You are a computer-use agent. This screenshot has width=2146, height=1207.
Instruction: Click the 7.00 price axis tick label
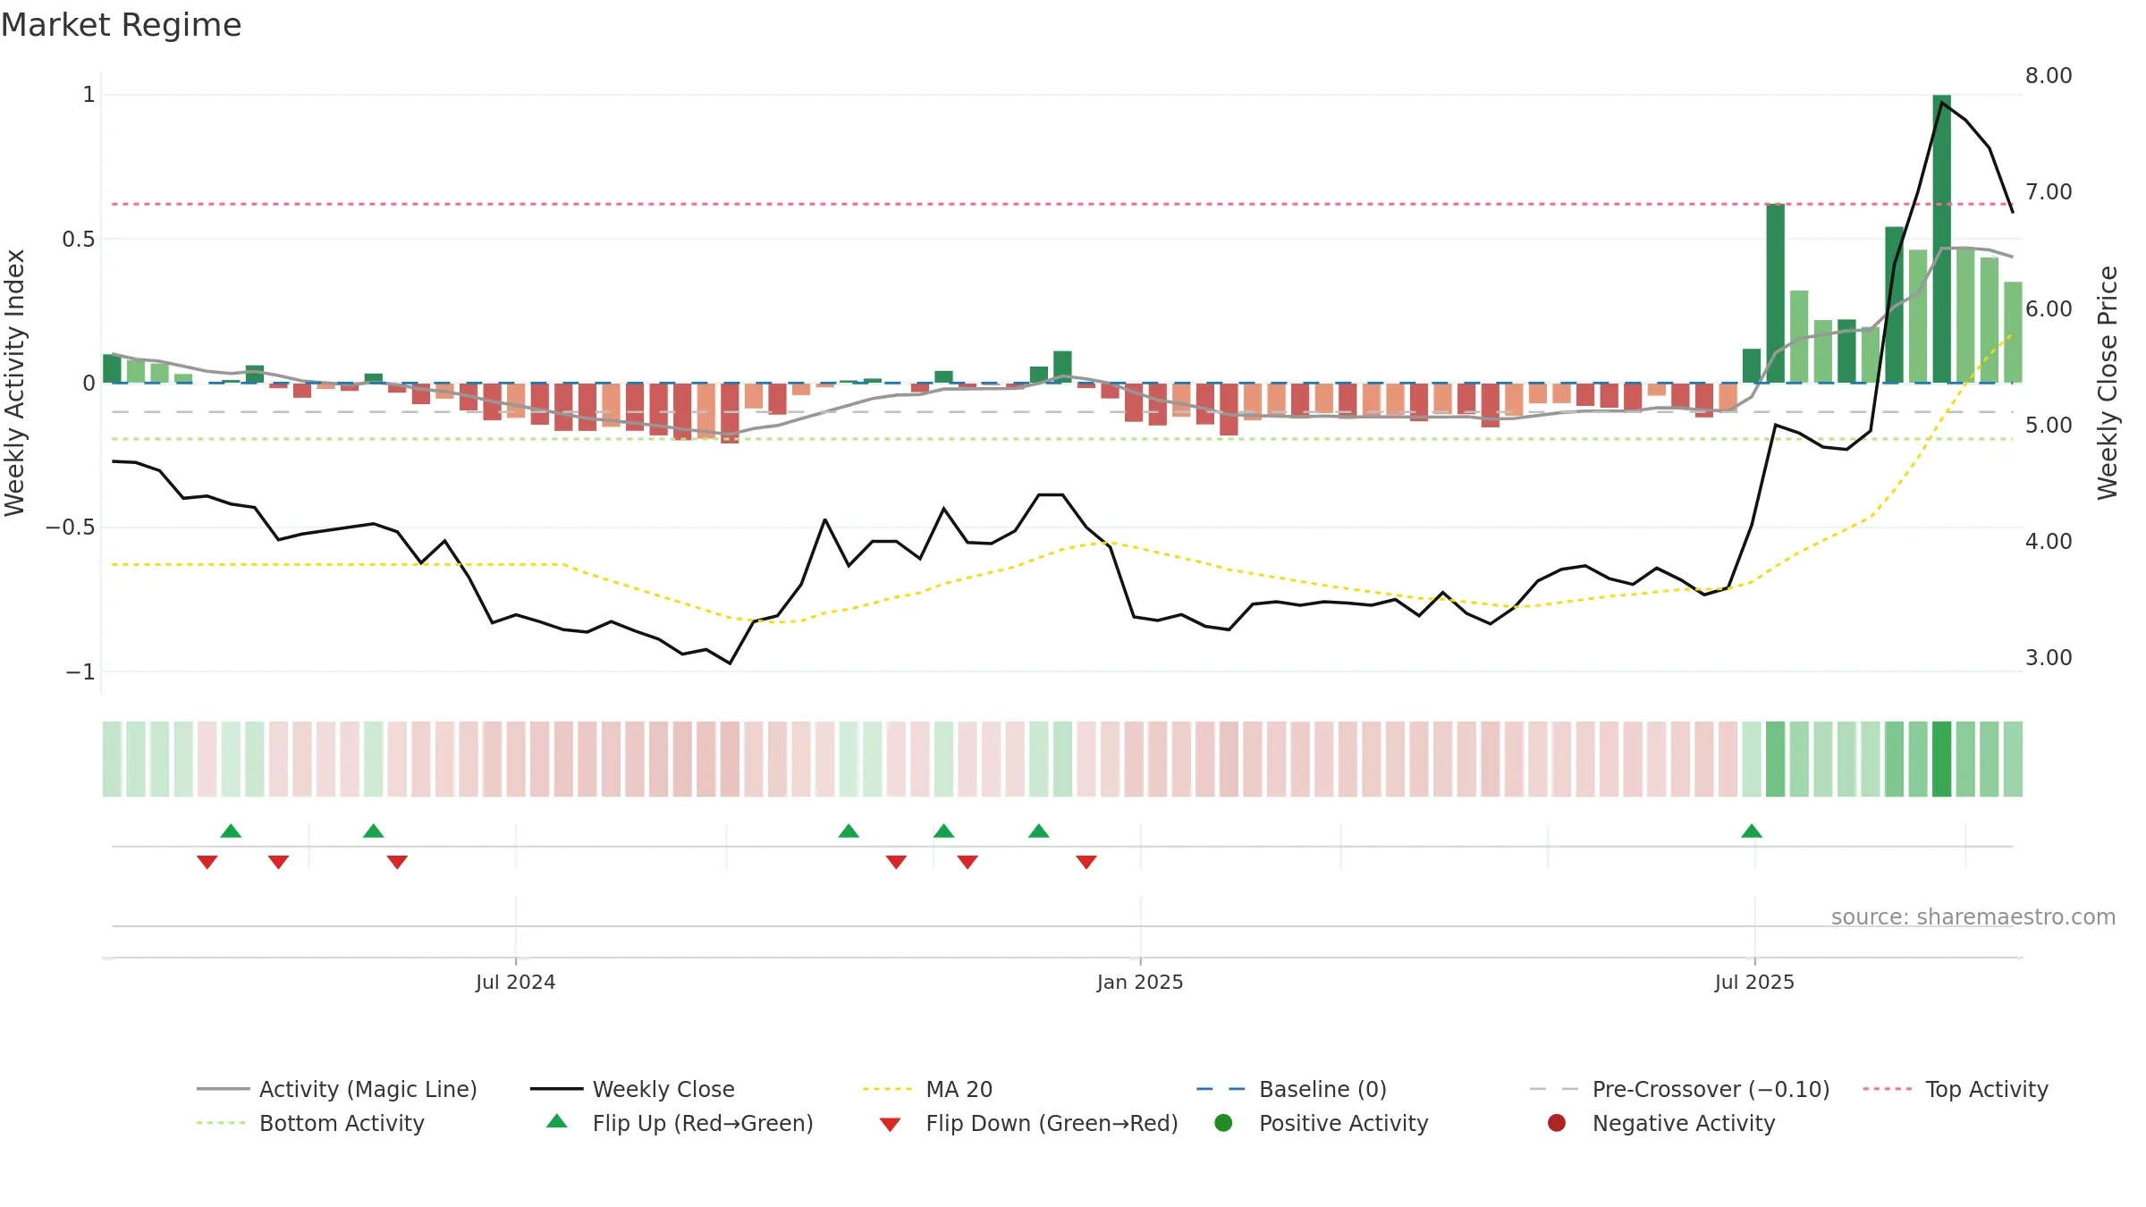click(x=2049, y=192)
